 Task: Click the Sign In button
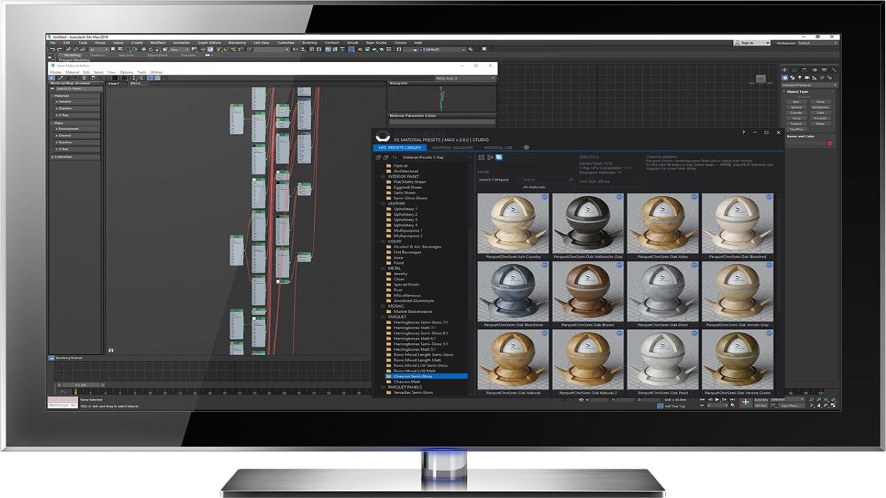[751, 43]
